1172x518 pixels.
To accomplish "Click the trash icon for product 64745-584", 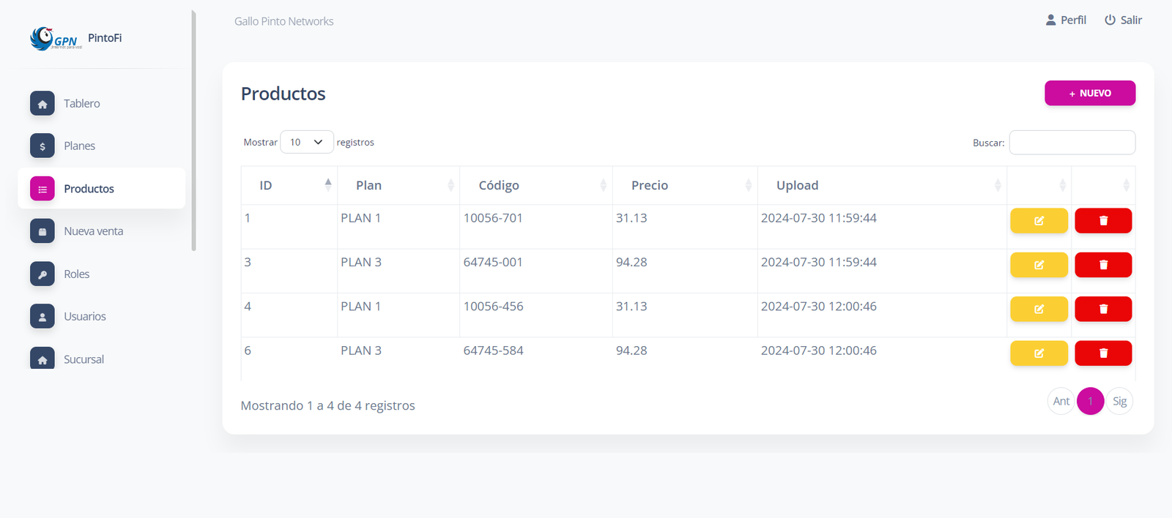I will [x=1103, y=353].
